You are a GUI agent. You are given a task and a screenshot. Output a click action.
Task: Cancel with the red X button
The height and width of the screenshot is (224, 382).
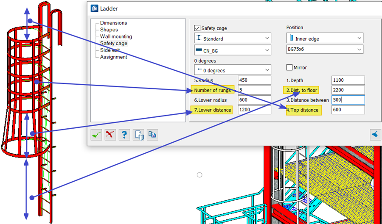[x=110, y=134]
